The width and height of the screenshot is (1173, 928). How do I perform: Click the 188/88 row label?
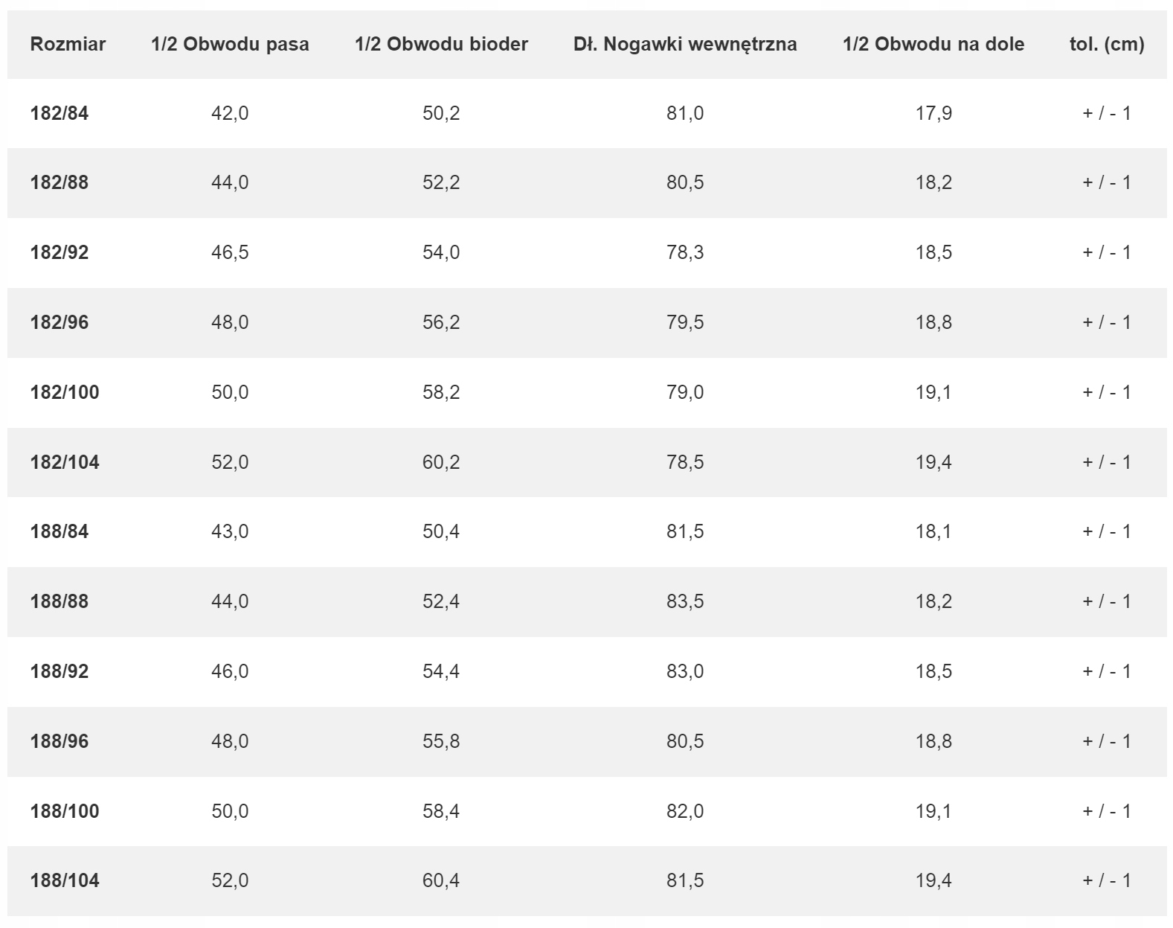click(x=60, y=601)
